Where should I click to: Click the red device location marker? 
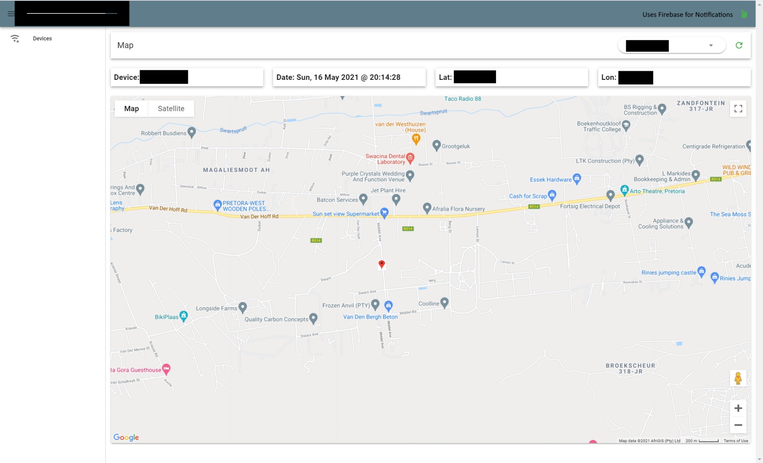tap(382, 264)
